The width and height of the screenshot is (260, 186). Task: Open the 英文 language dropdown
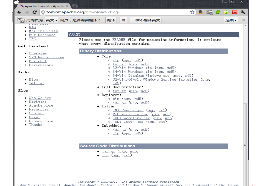pos(51,20)
